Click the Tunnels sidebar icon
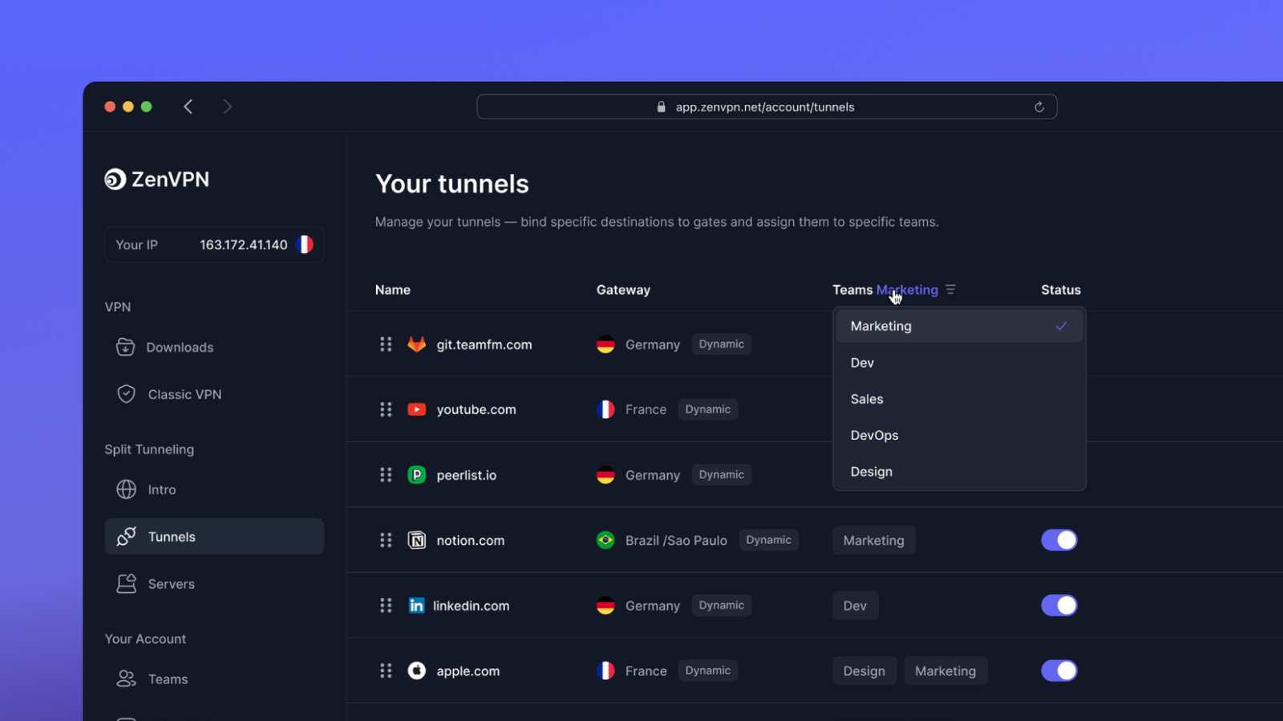 click(126, 537)
